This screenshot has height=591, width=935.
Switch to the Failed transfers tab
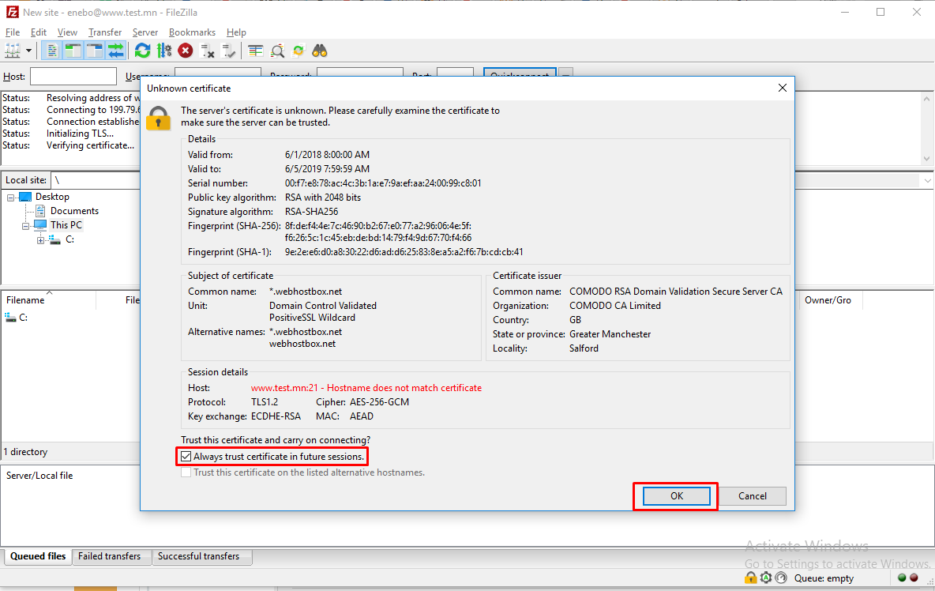point(110,556)
